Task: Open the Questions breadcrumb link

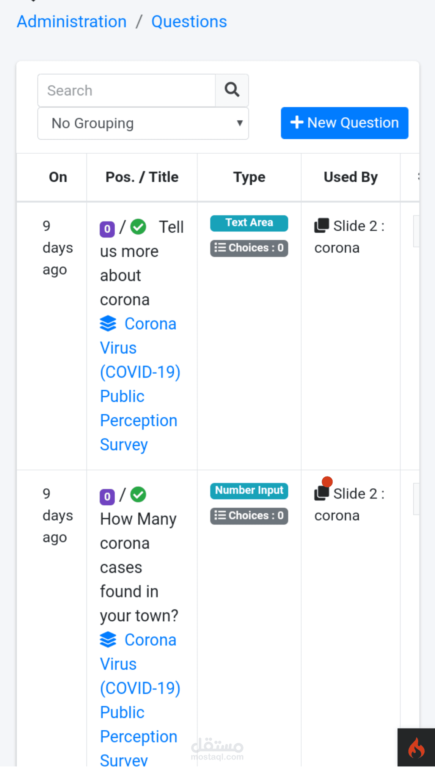Action: 189,22
